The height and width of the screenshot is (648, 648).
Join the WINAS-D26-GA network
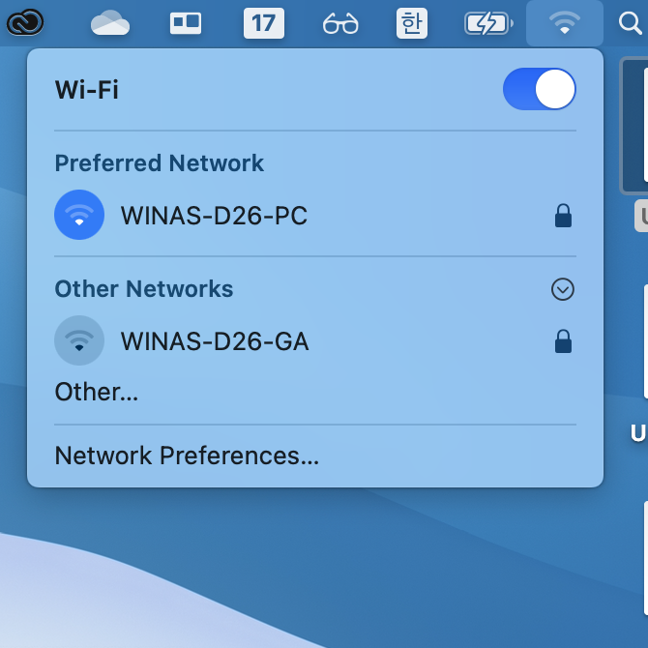tap(215, 341)
